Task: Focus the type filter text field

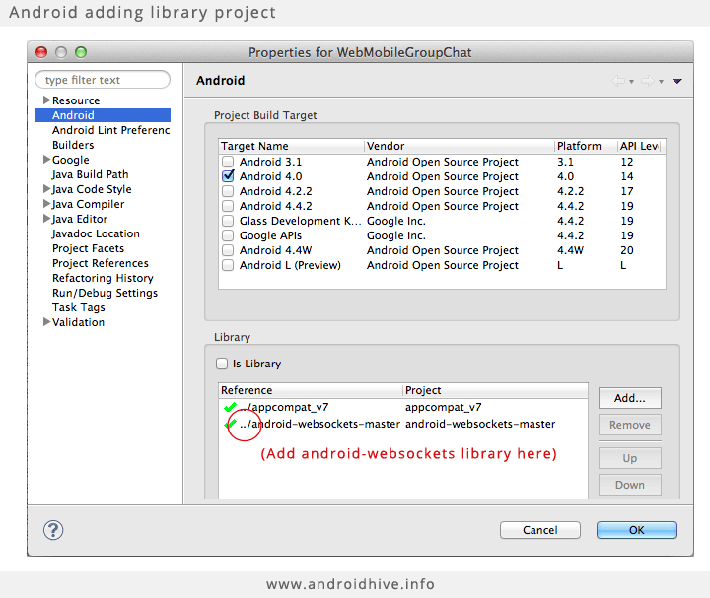Action: tap(103, 80)
